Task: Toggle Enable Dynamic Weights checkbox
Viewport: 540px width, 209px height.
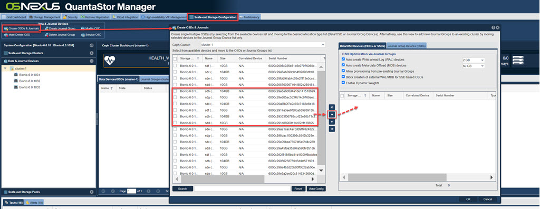Action: [343, 83]
